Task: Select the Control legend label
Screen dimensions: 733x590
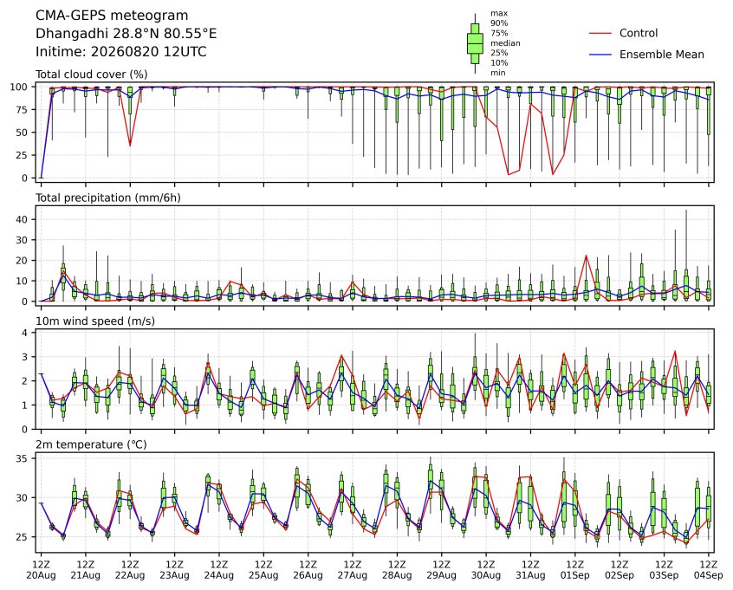Action: [638, 33]
